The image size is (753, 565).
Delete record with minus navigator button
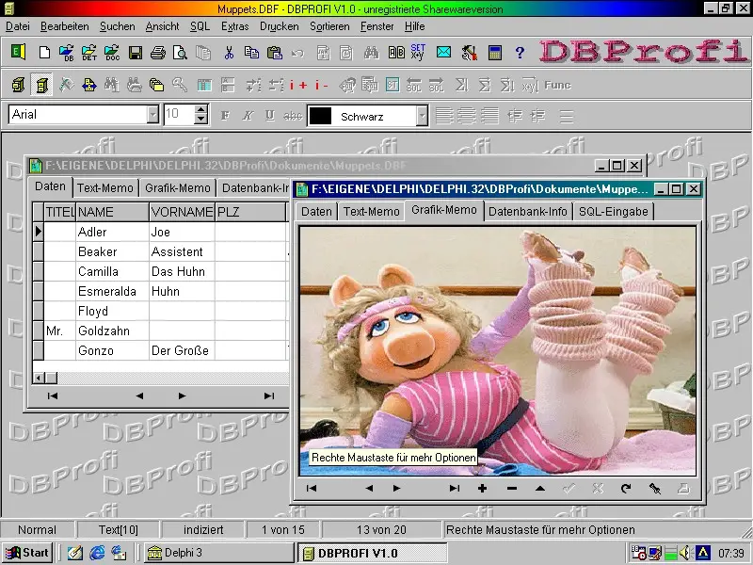point(511,488)
